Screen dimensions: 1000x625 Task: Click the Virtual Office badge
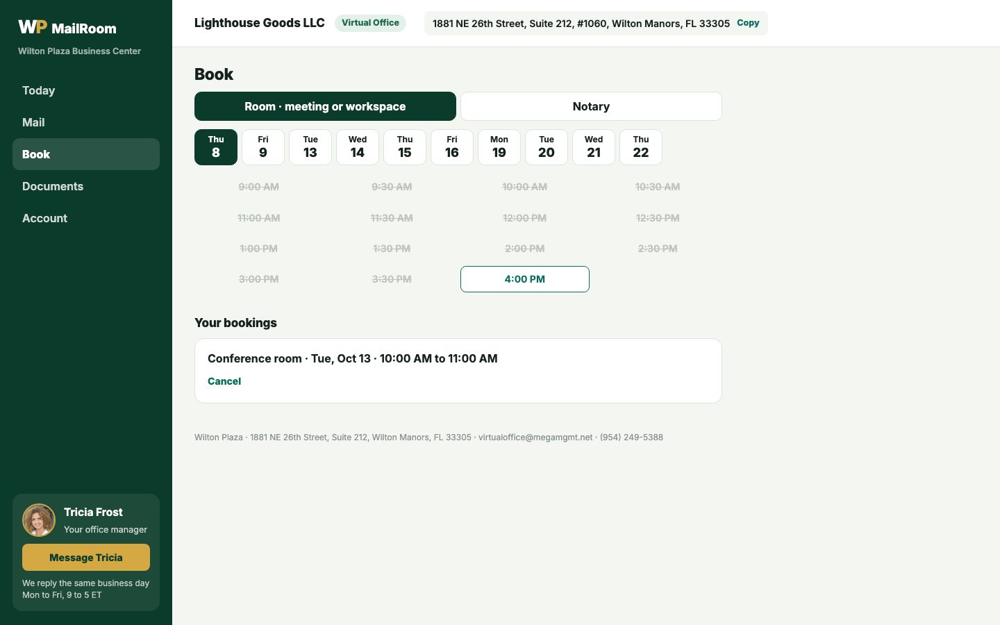coord(370,23)
